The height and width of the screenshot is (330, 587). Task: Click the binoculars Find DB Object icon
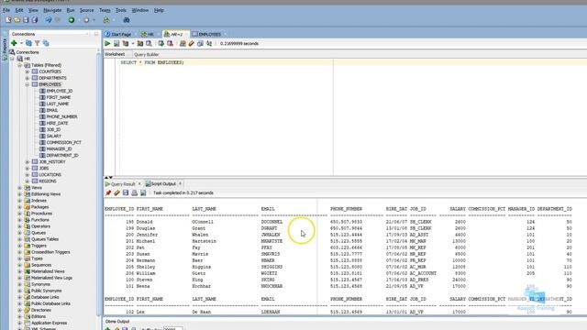click(127, 20)
